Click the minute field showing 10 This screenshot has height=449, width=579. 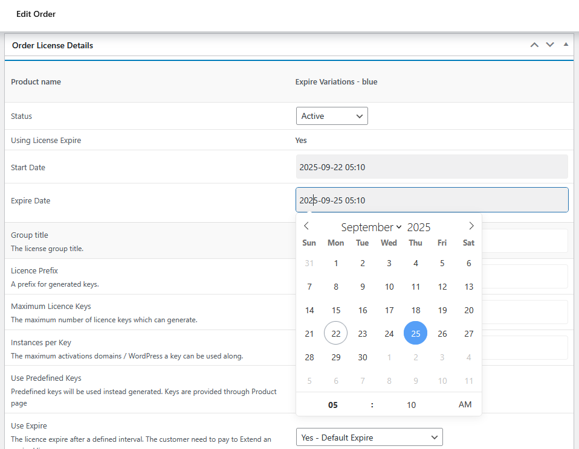411,405
